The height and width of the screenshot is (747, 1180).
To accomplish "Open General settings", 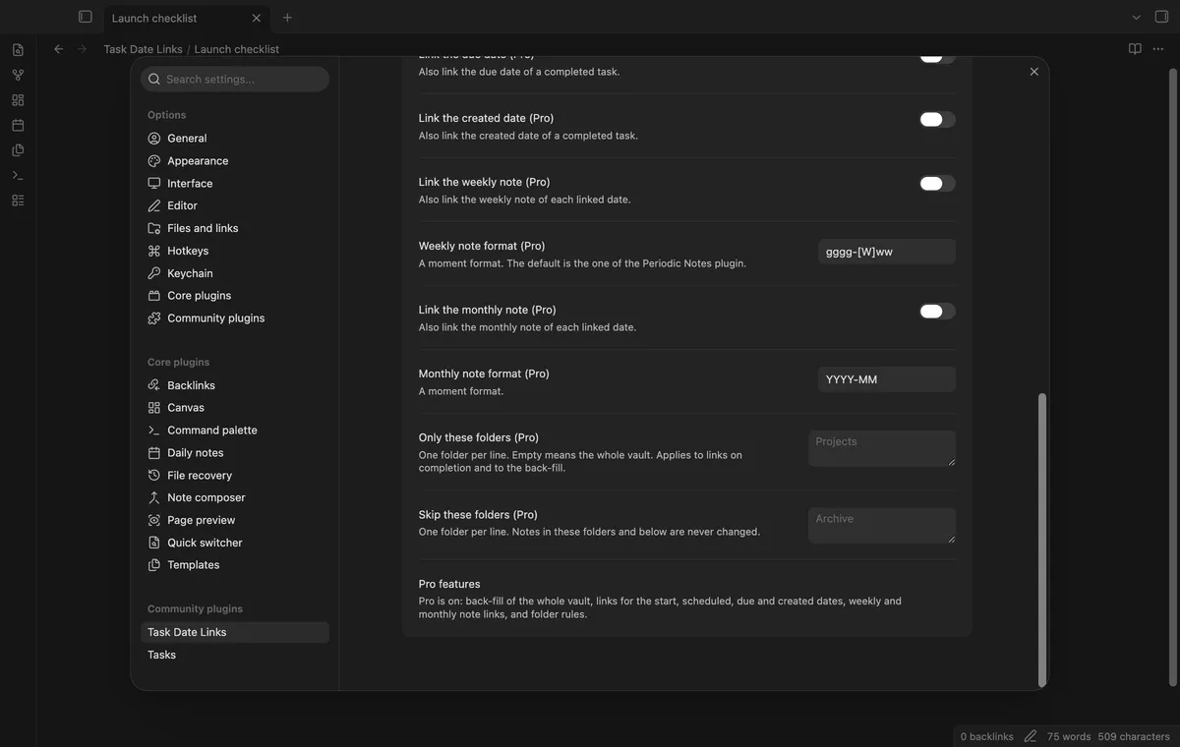I will [235, 139].
